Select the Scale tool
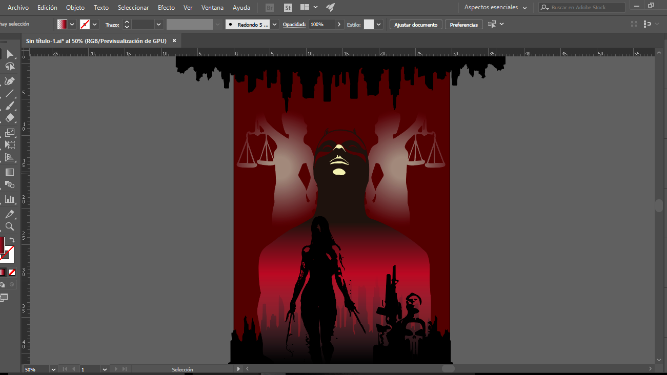Screen dimensions: 667x375 pos(10,133)
